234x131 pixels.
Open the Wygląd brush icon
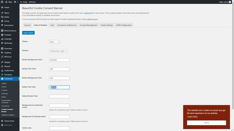coord(2,62)
